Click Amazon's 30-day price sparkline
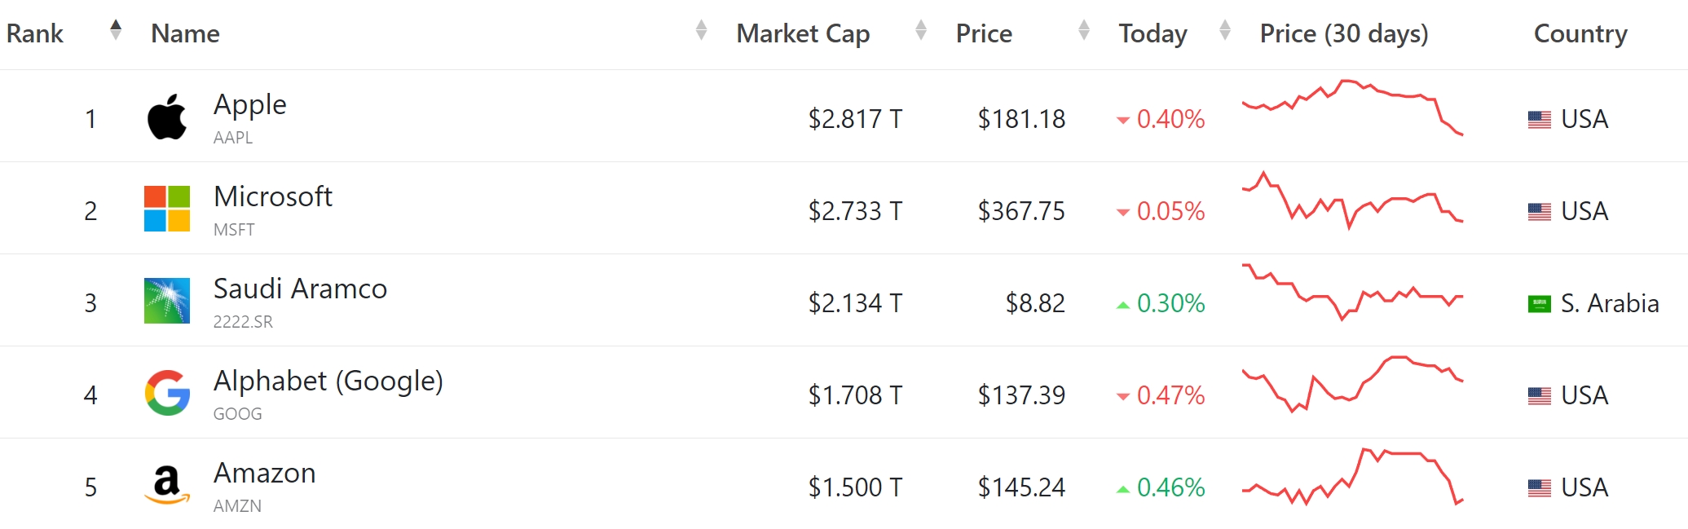 tap(1352, 477)
